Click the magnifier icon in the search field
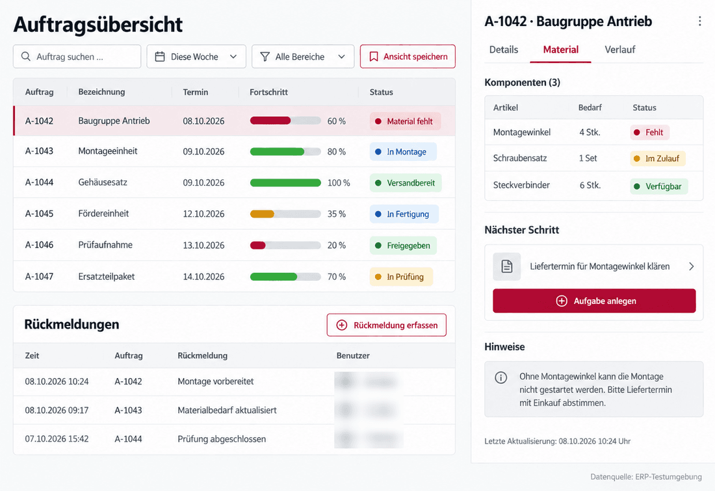The width and height of the screenshot is (715, 491). (x=26, y=57)
